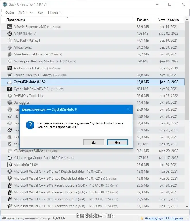Select the AIMP icon in list
The height and width of the screenshot is (221, 190).
pos(9,34)
